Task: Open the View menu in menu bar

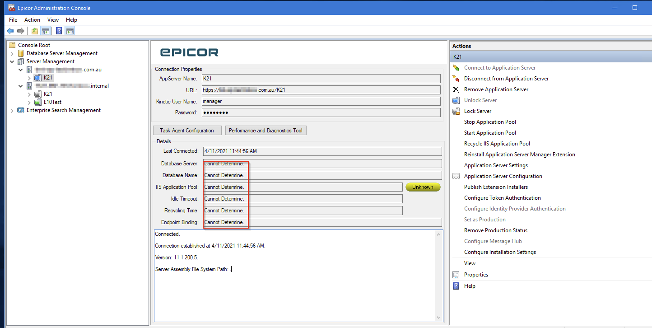Action: [x=53, y=20]
